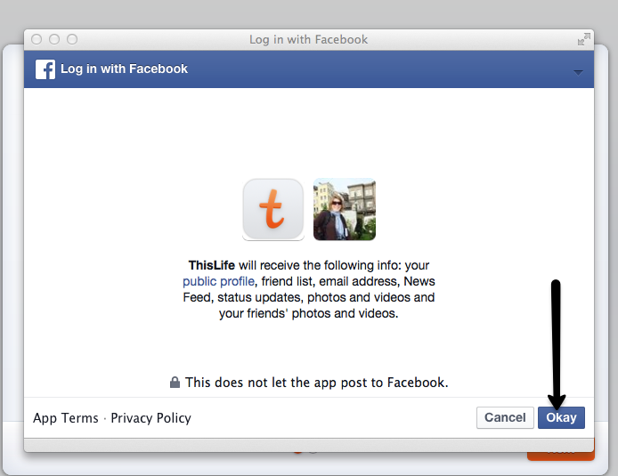
Task: Follow the public profile link
Action: click(x=218, y=281)
